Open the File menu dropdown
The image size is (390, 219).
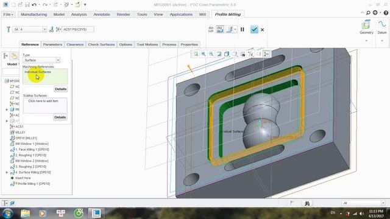point(8,15)
